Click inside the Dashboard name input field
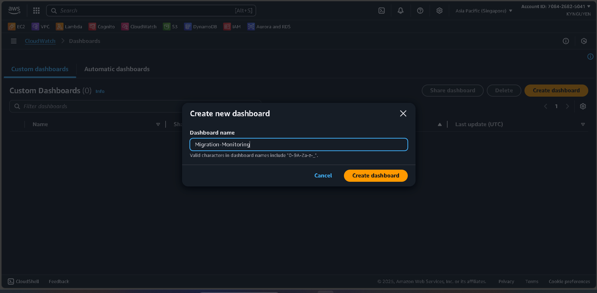 pos(298,144)
